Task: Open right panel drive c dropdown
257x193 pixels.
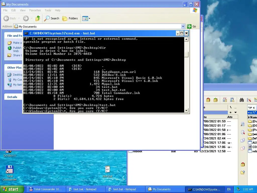Action: click(252, 108)
